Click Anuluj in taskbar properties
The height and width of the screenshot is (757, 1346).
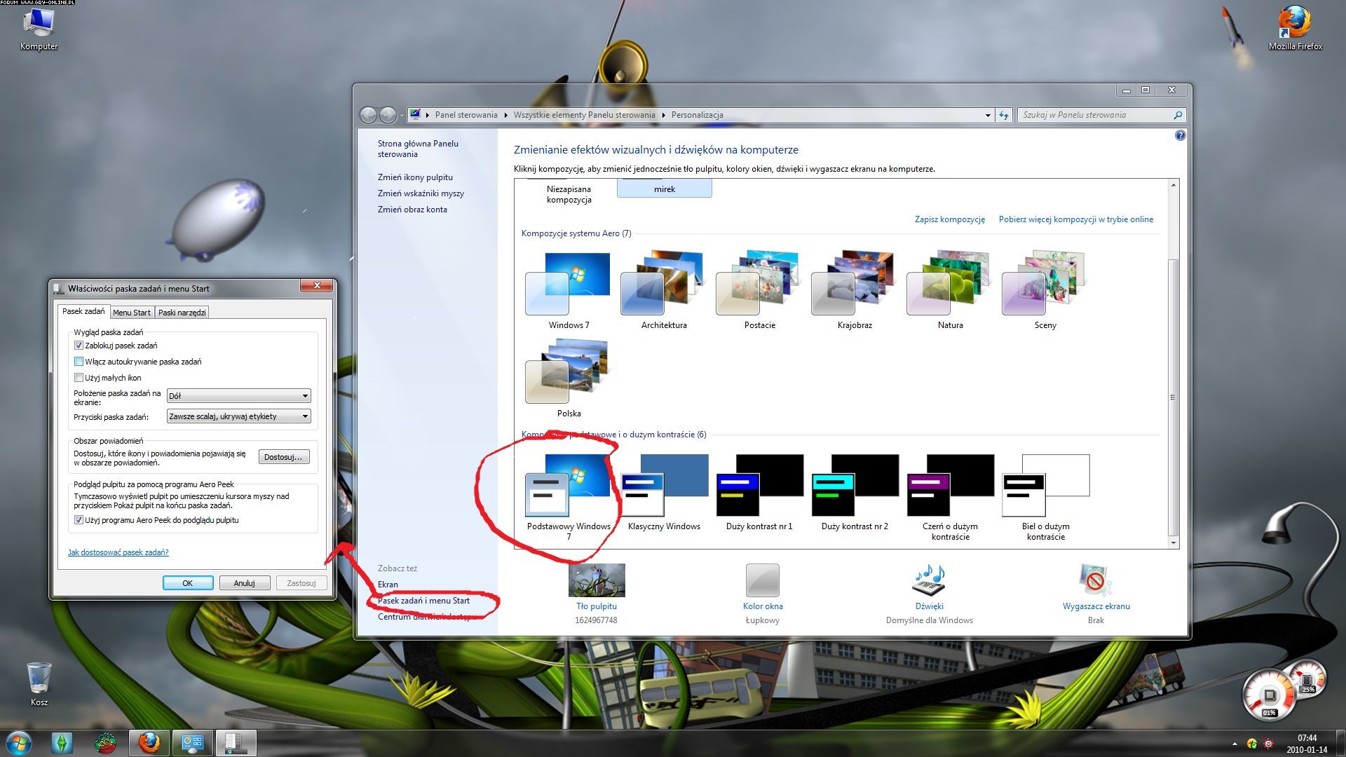pyautogui.click(x=245, y=583)
